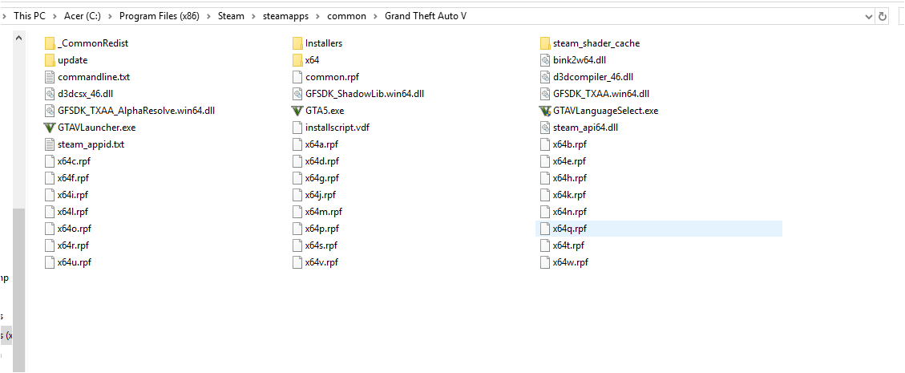Navigate to This PC in breadcrumb
The image size is (905, 373).
tap(30, 17)
